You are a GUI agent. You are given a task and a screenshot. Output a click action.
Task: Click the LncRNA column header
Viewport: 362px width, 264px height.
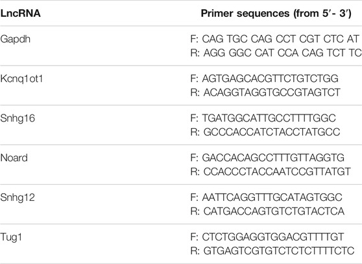point(20,13)
